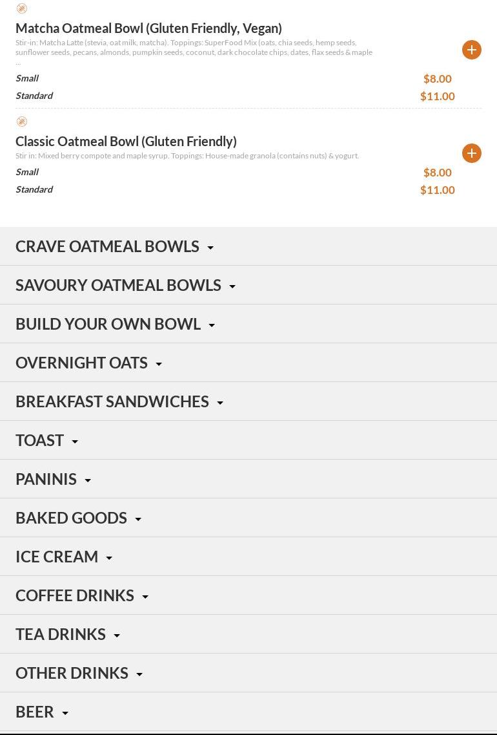Click gluten friendly icon above Matcha Oatmeal Bowl
Viewport: 497px width, 735px height.
coord(21,8)
